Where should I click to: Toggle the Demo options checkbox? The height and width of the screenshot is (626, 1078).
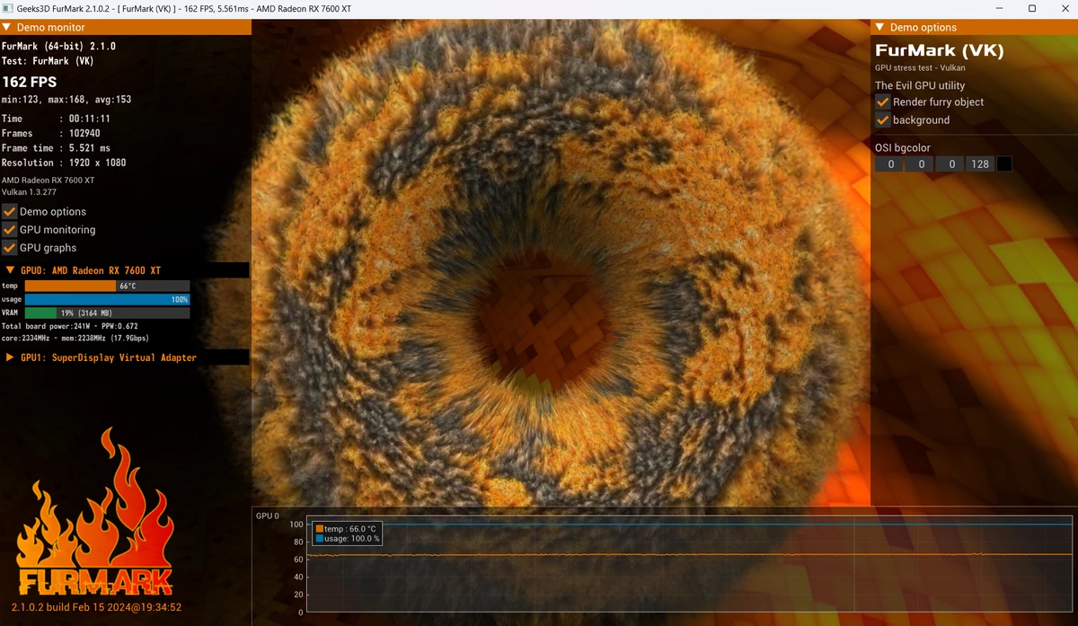pos(9,211)
